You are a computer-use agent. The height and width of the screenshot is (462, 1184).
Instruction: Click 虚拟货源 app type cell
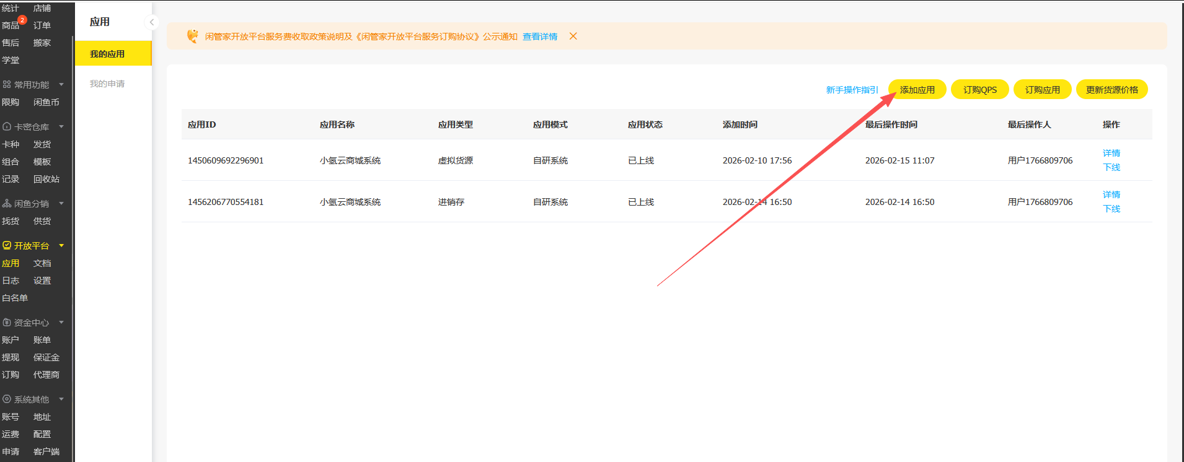(x=456, y=160)
